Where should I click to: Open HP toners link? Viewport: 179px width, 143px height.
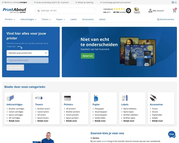point(42,115)
